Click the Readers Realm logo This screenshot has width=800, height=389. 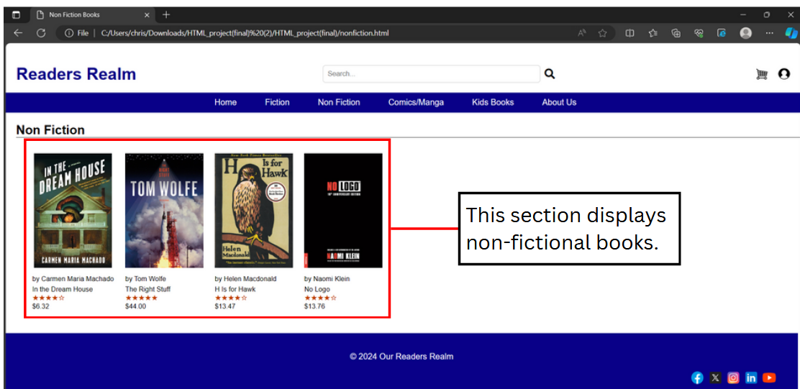coord(76,74)
